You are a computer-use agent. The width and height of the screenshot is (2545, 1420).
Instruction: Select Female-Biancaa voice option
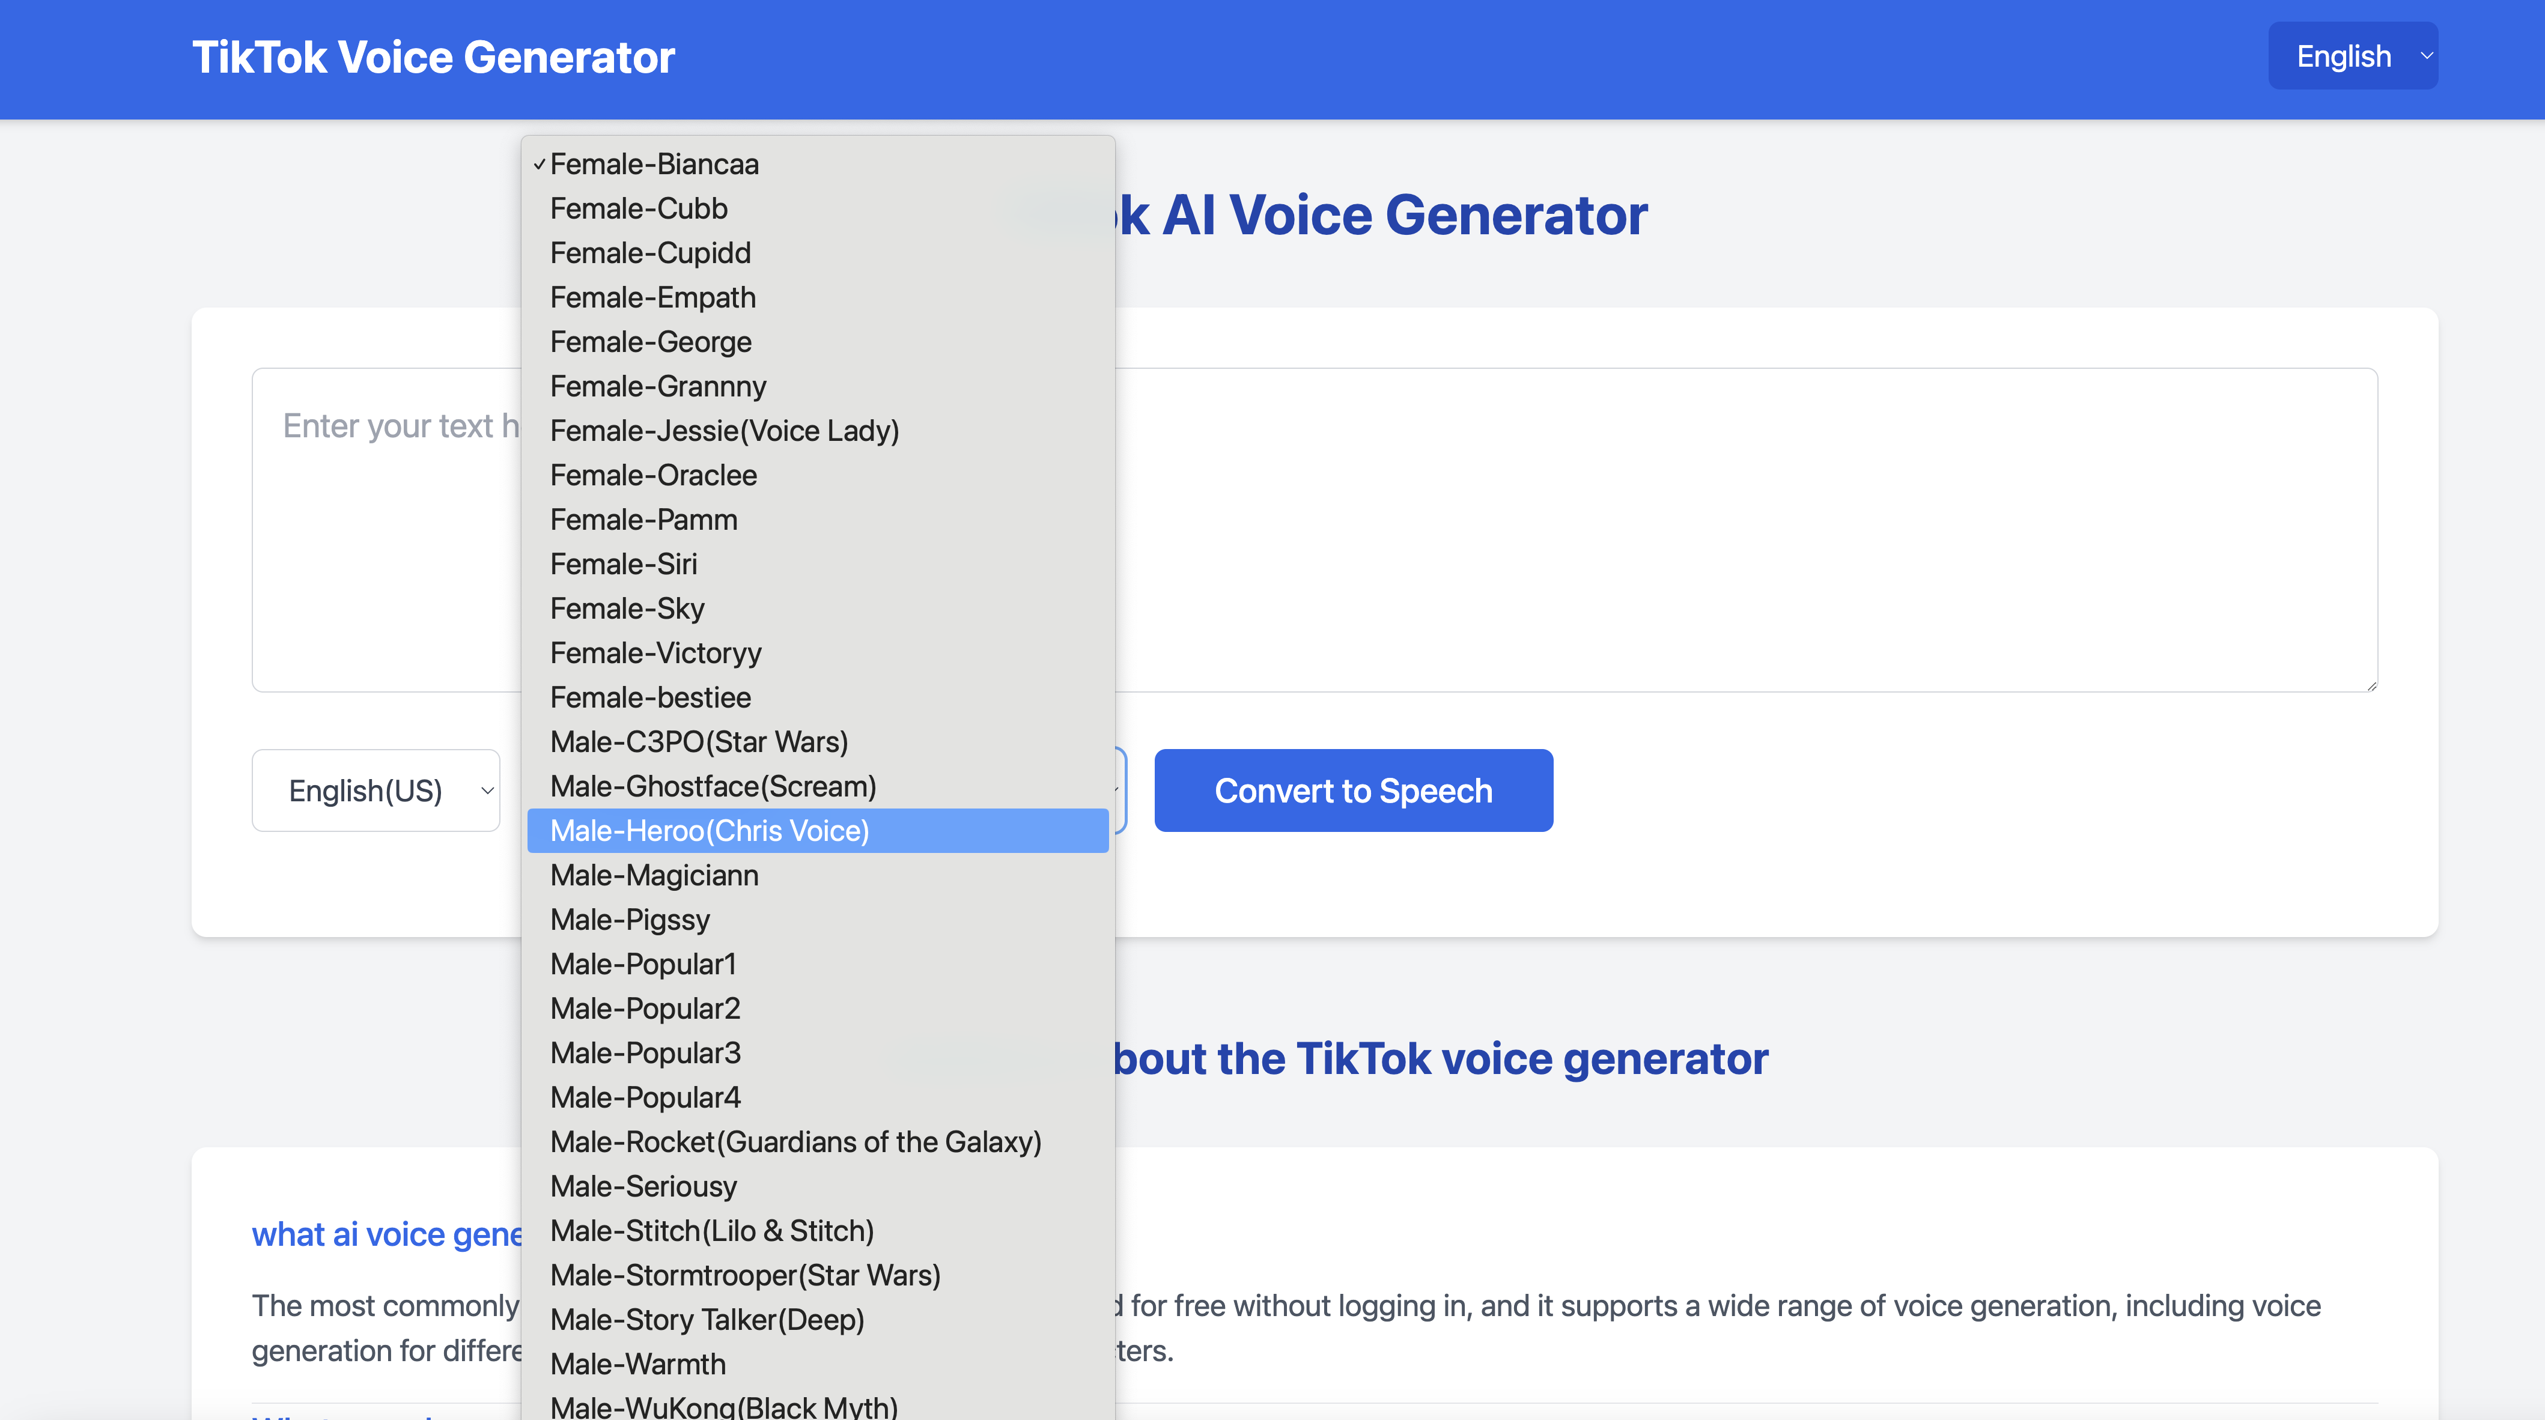[x=654, y=164]
